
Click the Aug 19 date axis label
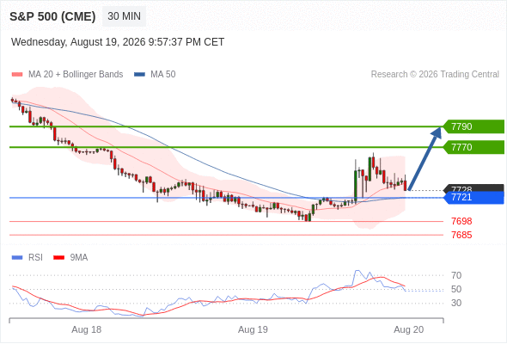click(253, 329)
